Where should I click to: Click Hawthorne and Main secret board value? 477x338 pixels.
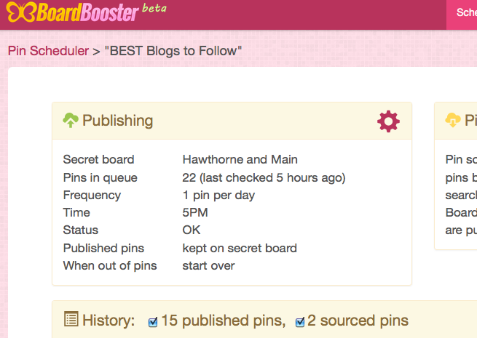tap(240, 159)
